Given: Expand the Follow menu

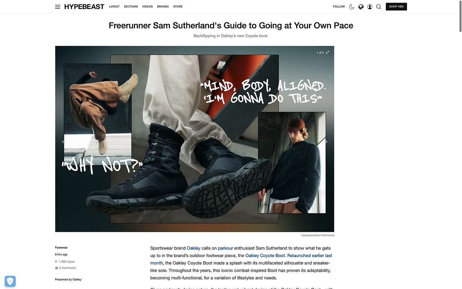Looking at the screenshot, I should 339,7.
